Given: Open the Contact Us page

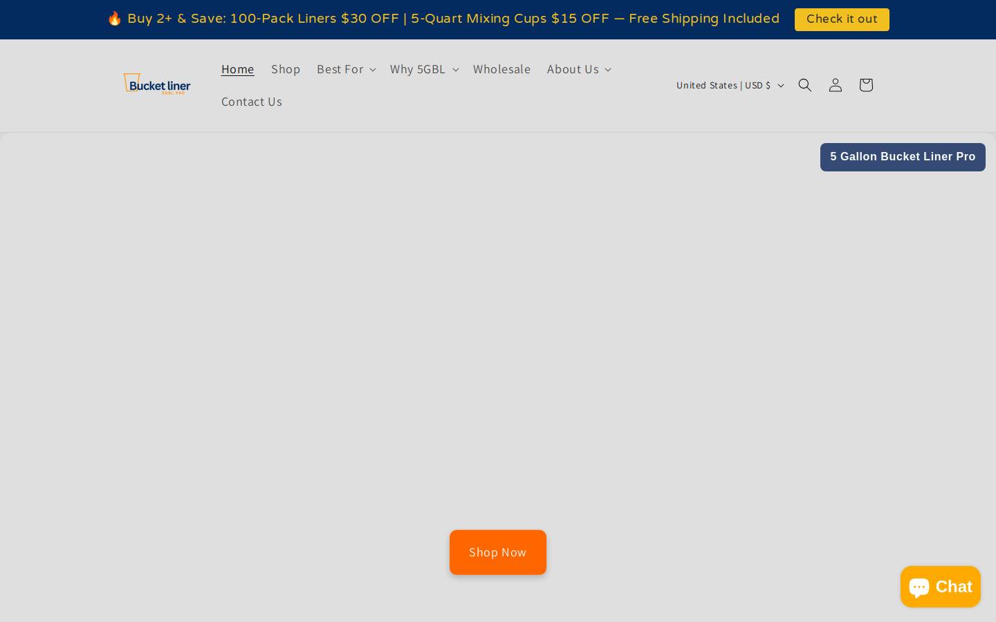Looking at the screenshot, I should 252,102.
